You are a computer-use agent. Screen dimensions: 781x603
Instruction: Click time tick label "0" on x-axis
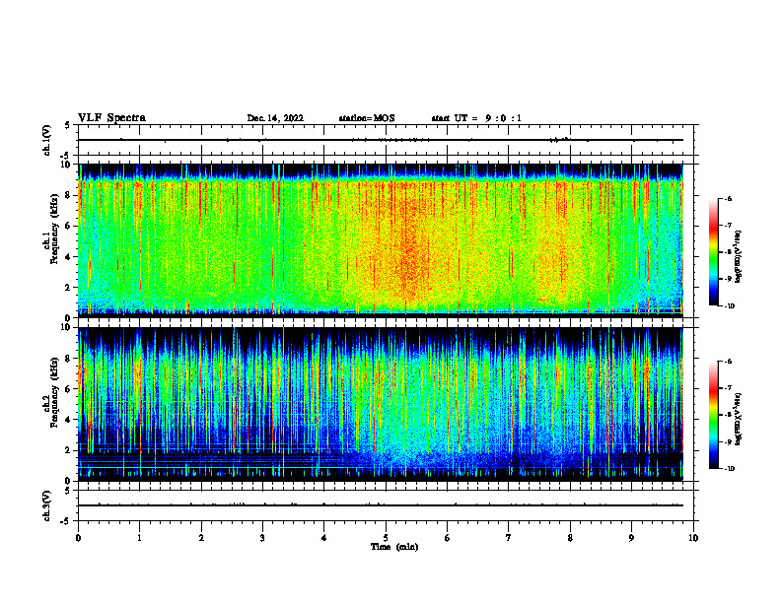(x=78, y=538)
